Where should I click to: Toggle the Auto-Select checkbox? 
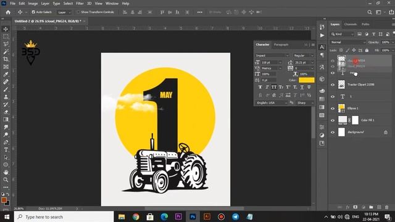33,12
